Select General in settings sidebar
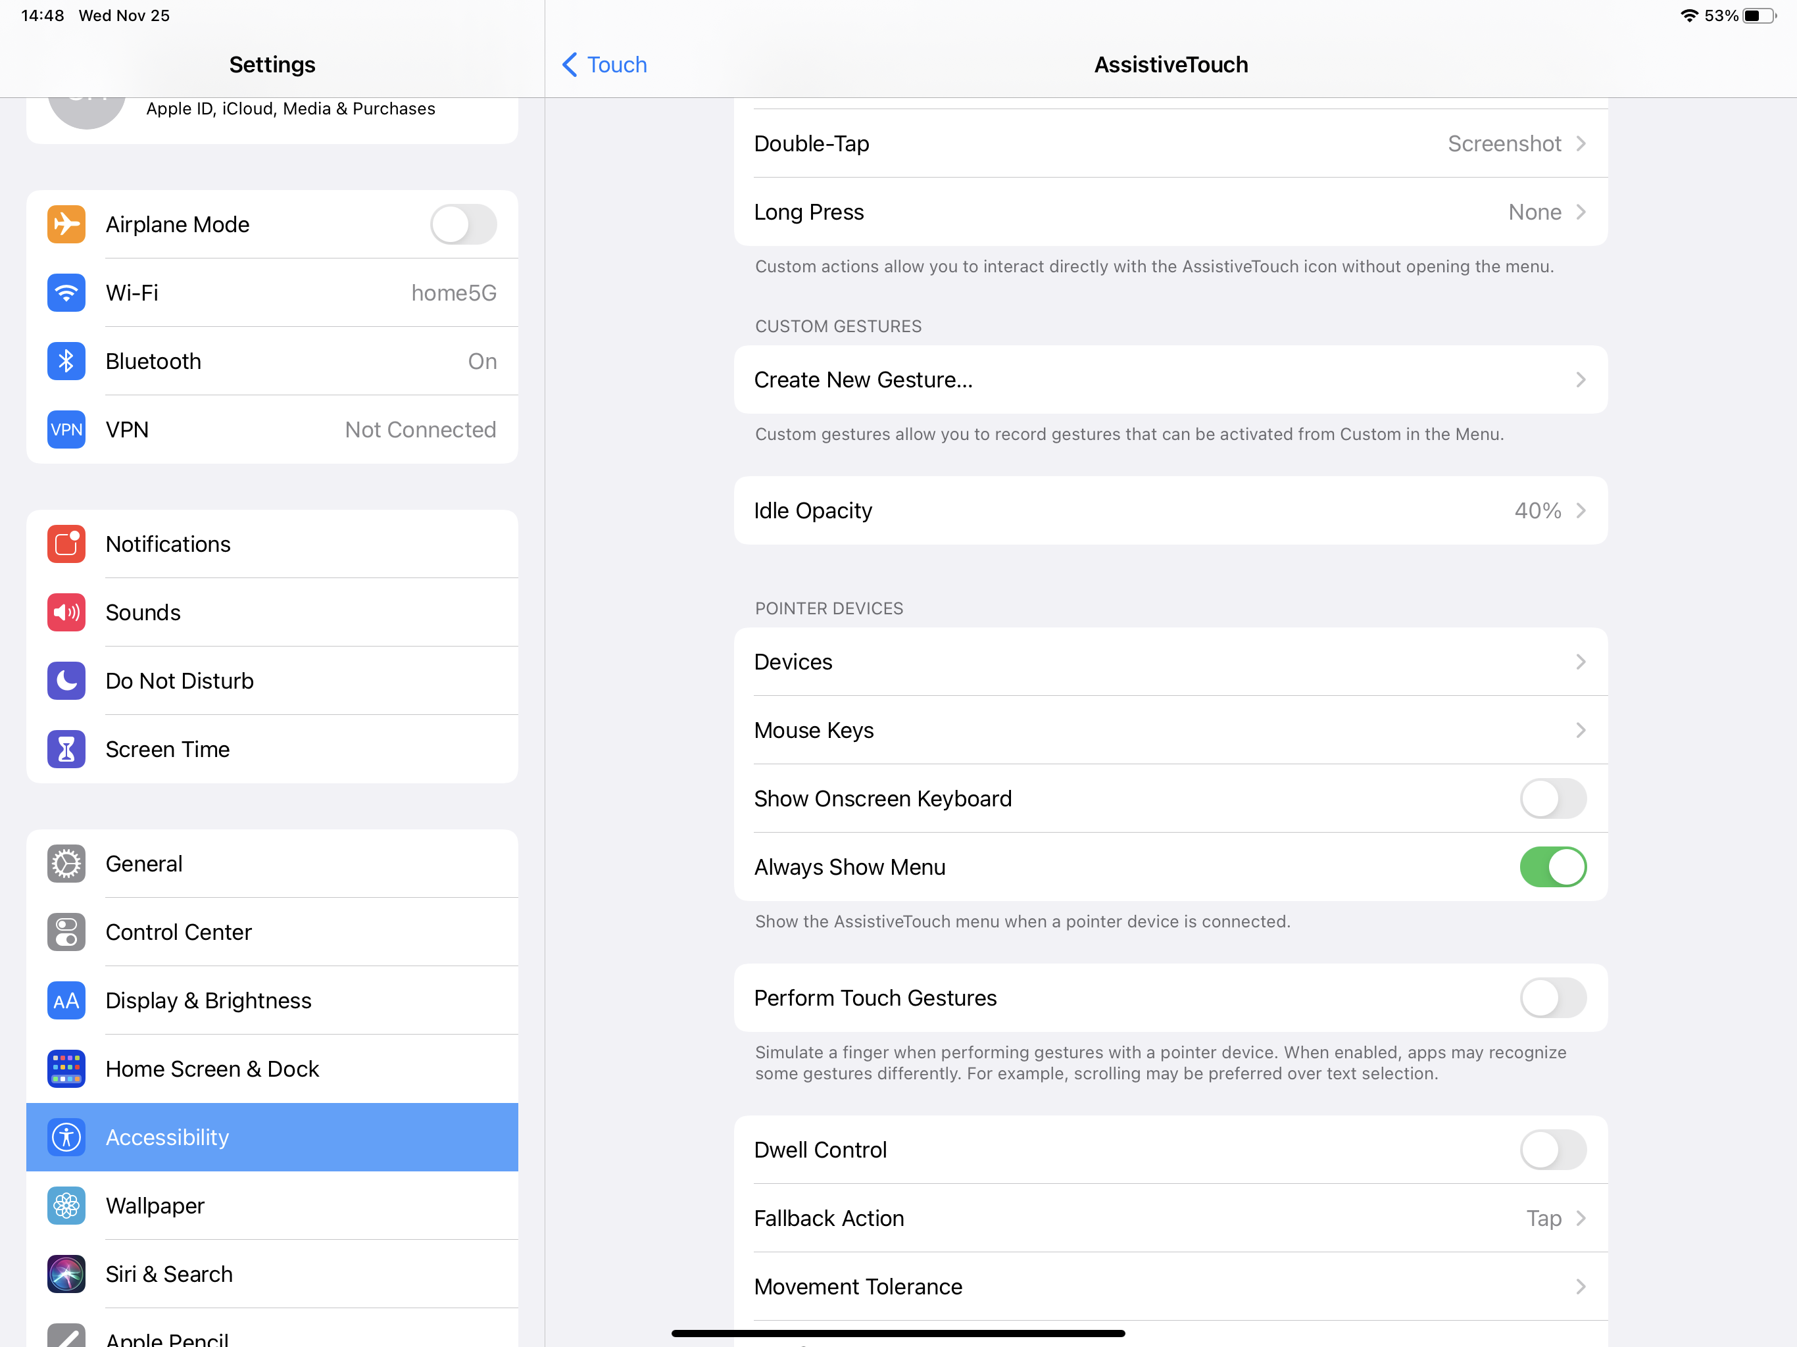 272,864
